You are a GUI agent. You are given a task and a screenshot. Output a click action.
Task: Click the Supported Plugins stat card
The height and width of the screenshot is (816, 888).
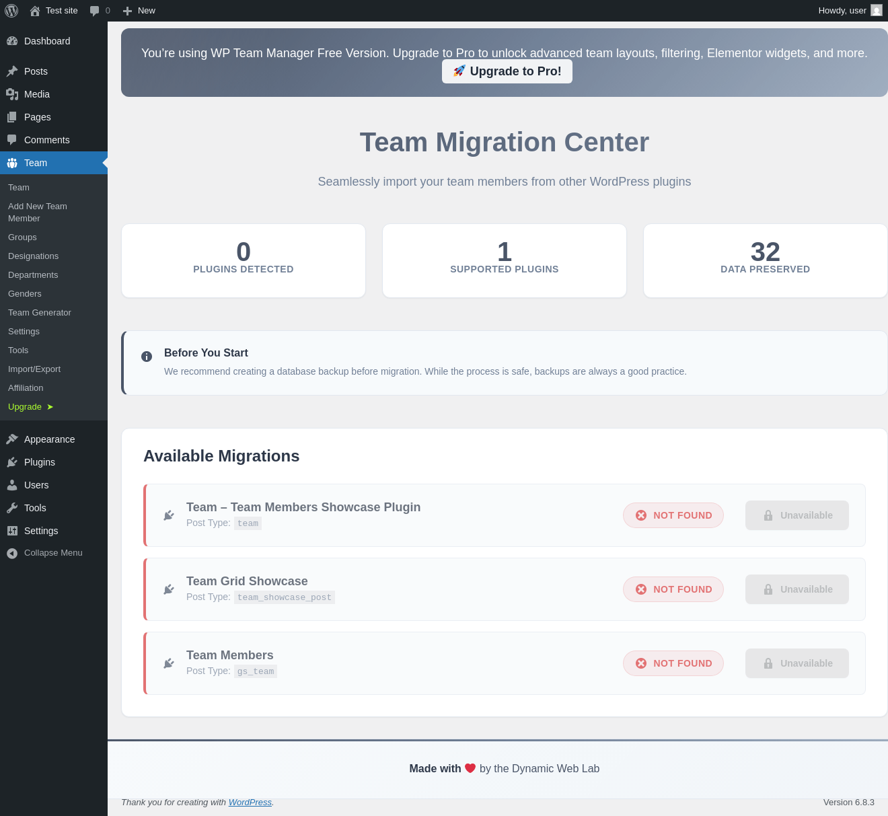pyautogui.click(x=505, y=260)
